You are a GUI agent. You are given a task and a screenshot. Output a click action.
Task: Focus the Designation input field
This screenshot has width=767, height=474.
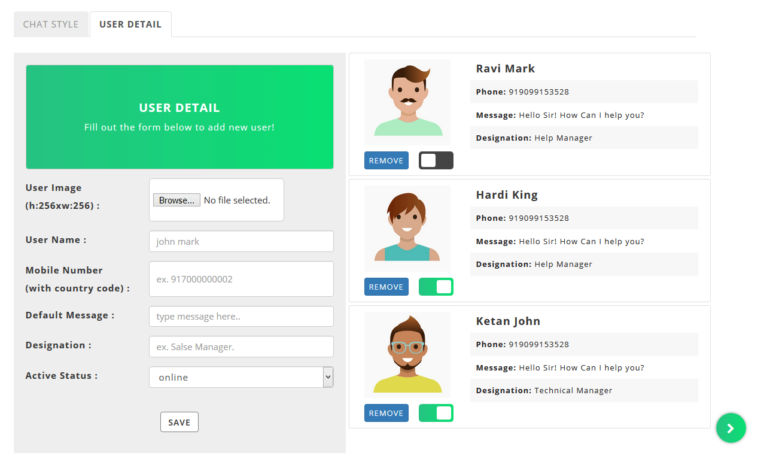tap(241, 347)
